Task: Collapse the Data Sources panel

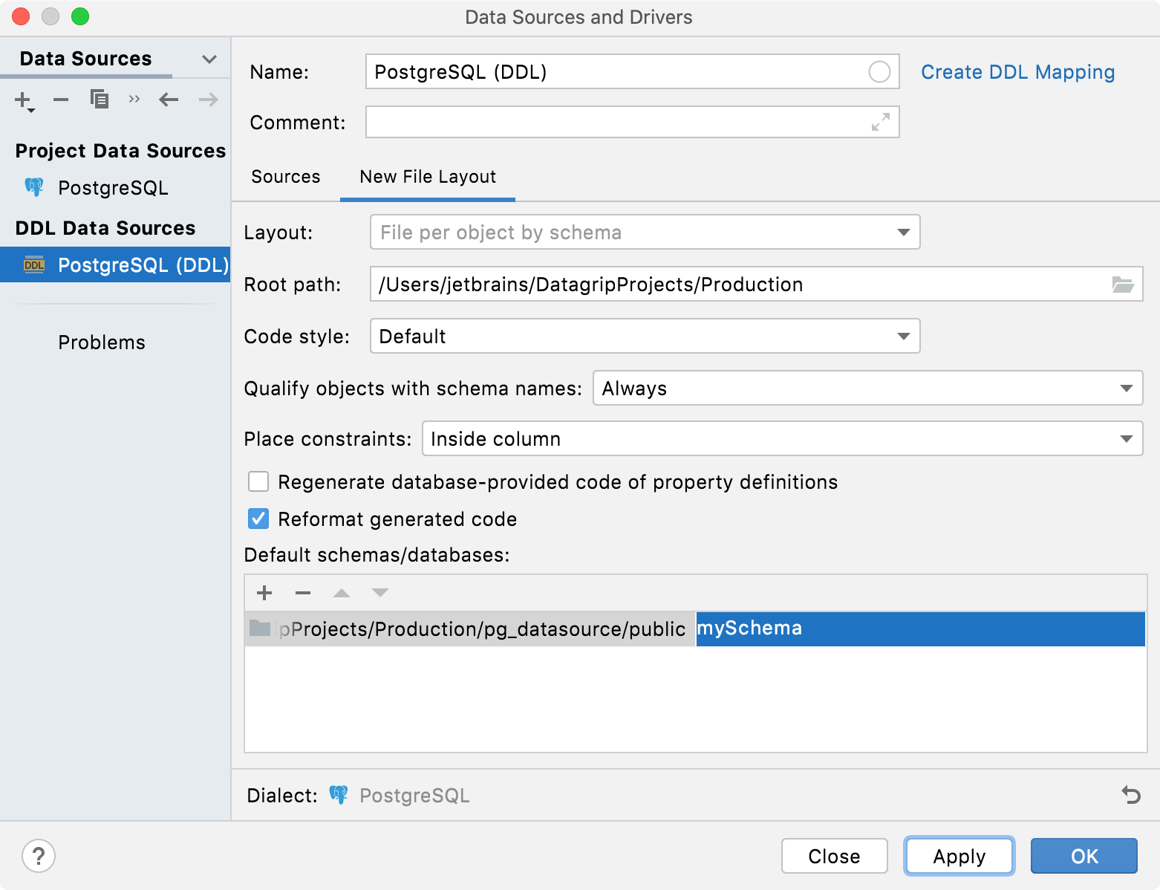Action: click(209, 59)
